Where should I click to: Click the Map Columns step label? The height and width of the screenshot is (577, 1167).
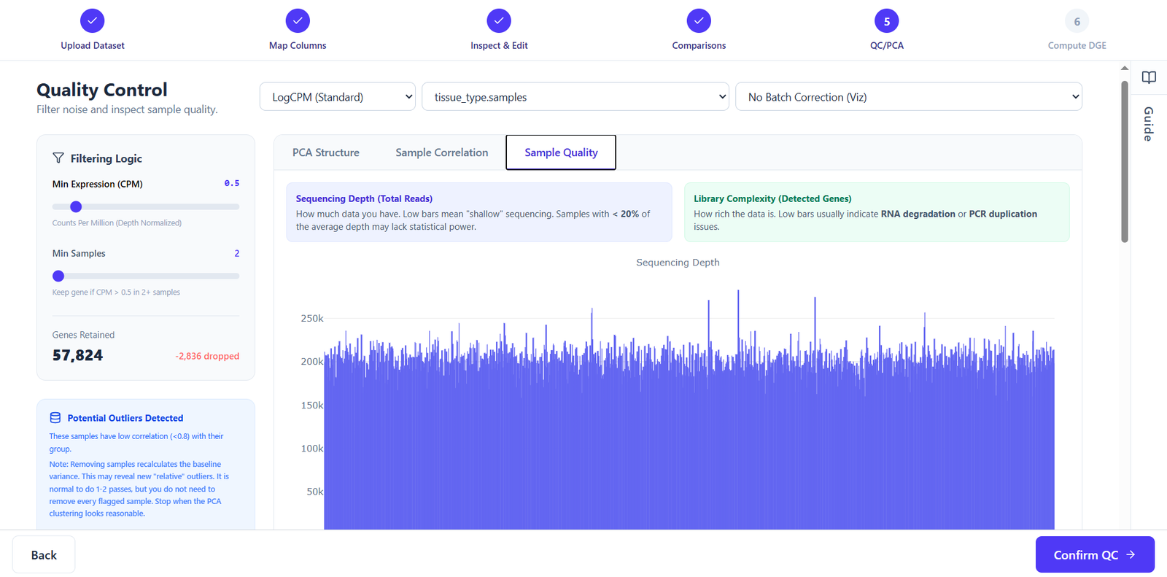point(298,45)
